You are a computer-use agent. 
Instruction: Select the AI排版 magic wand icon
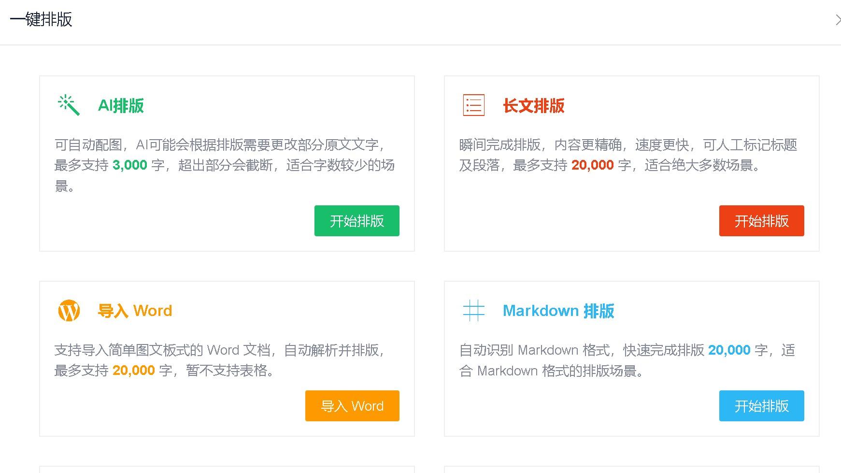[68, 105]
